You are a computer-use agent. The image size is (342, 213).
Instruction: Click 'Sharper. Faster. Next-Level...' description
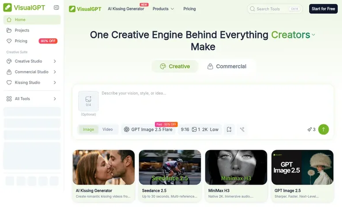pos(297,197)
